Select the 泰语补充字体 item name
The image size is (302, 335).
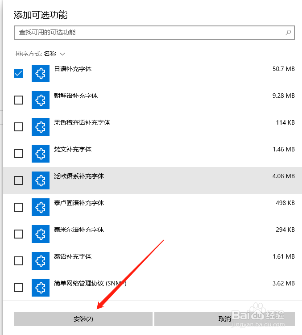point(73,256)
